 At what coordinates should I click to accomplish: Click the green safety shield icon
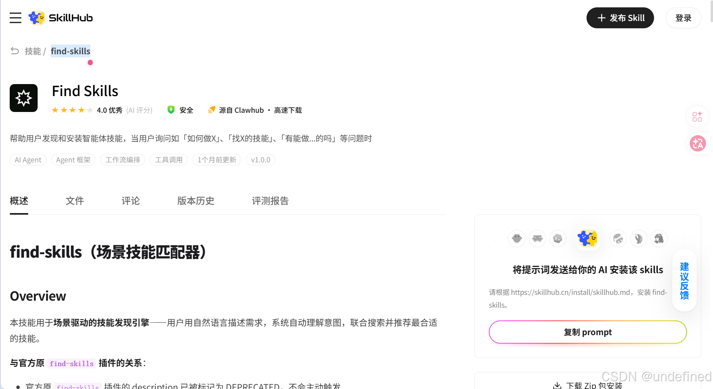pos(171,110)
